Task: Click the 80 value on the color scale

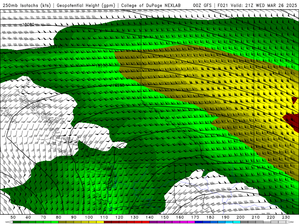Action: (58, 217)
